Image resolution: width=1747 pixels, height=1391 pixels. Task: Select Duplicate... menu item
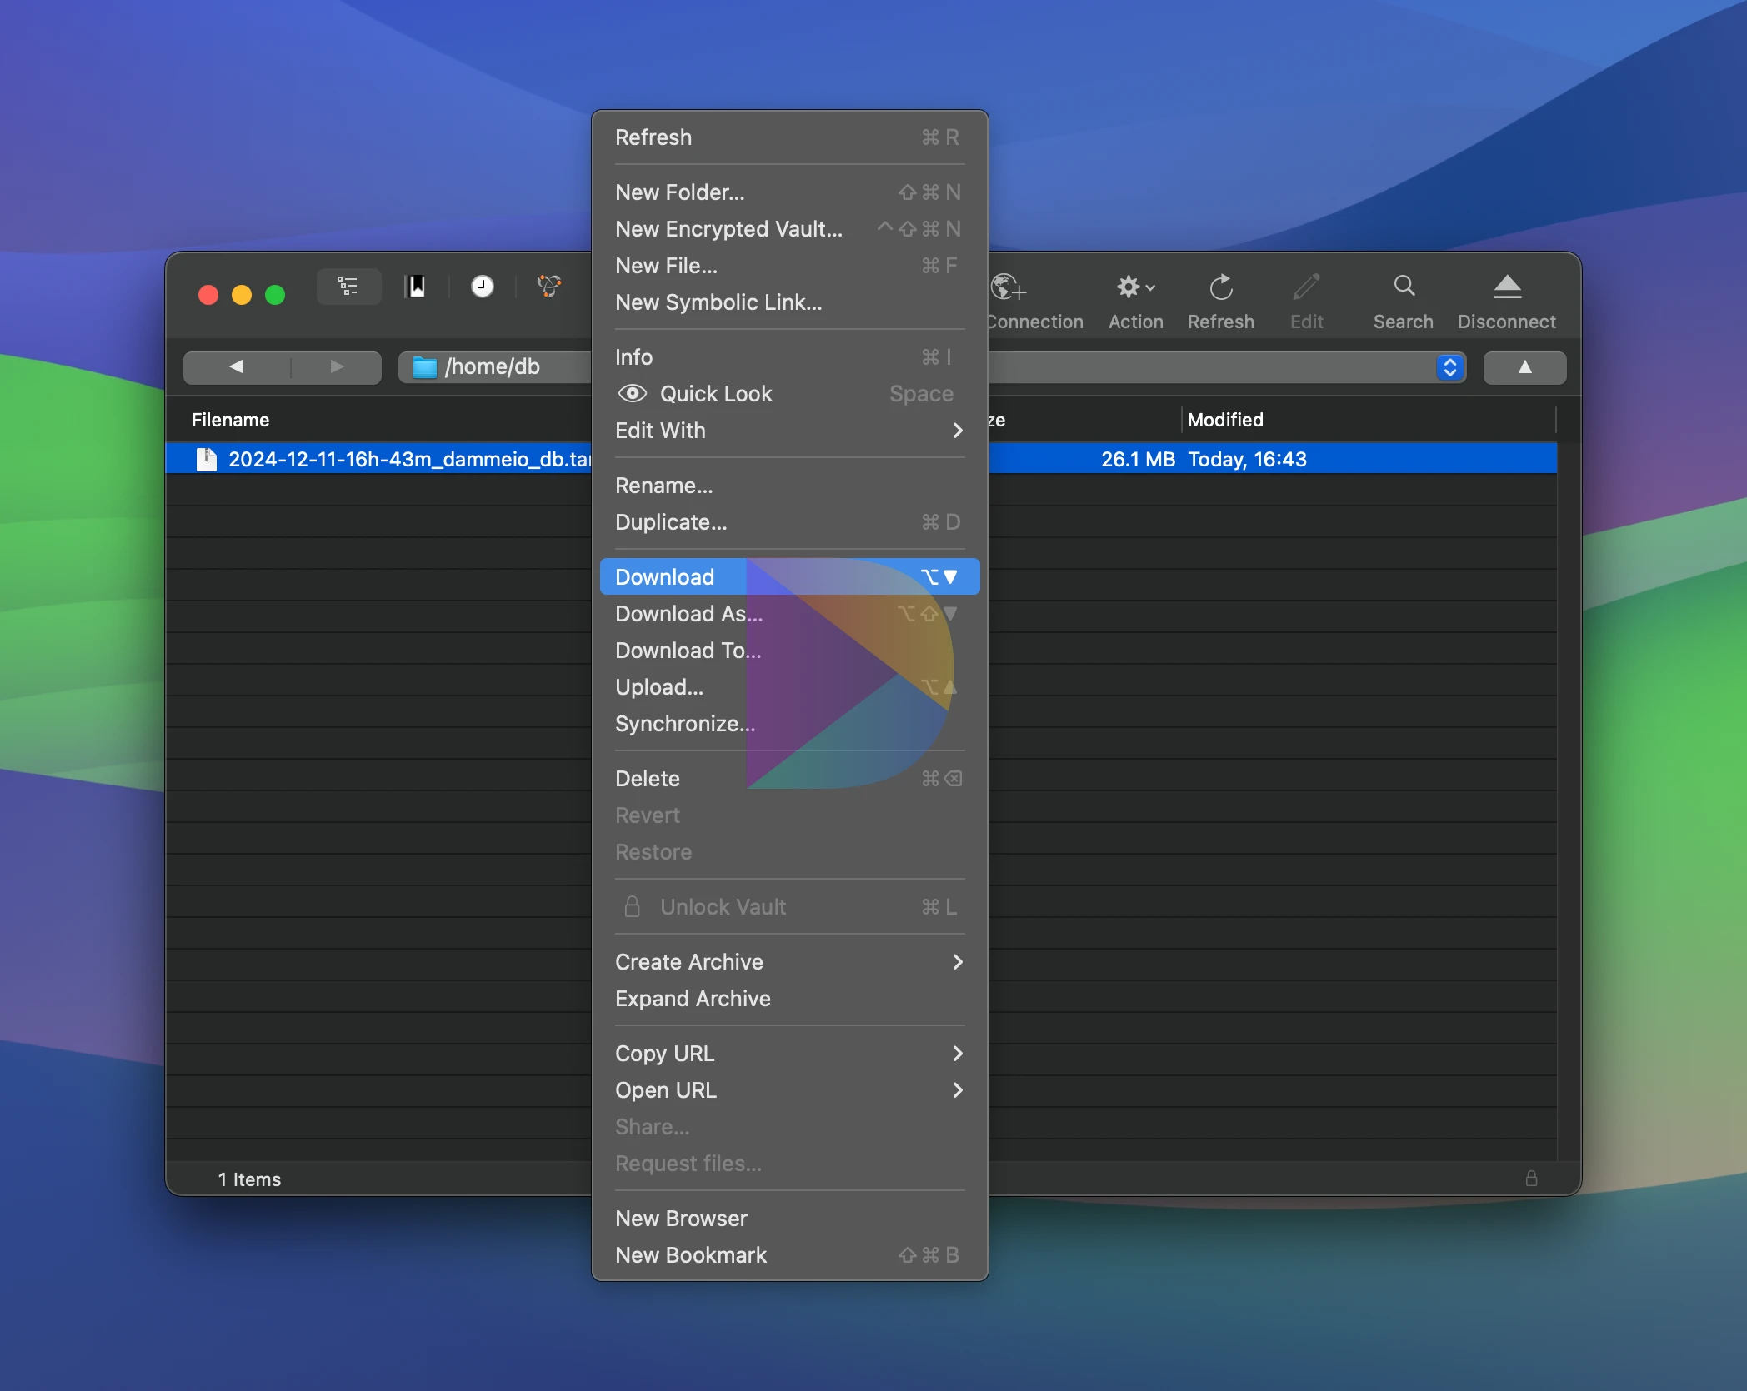(x=789, y=522)
